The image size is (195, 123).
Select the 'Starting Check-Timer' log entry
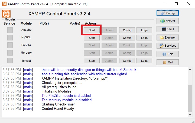click(x=58, y=104)
